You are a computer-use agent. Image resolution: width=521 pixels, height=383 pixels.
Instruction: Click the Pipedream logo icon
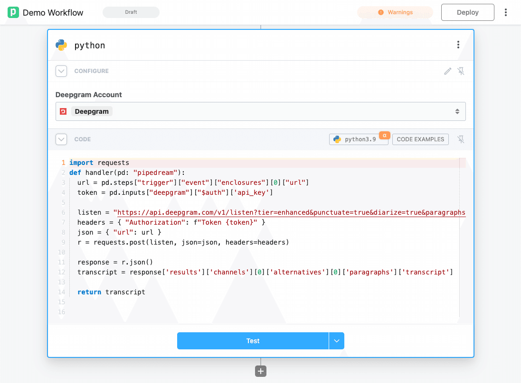click(13, 12)
